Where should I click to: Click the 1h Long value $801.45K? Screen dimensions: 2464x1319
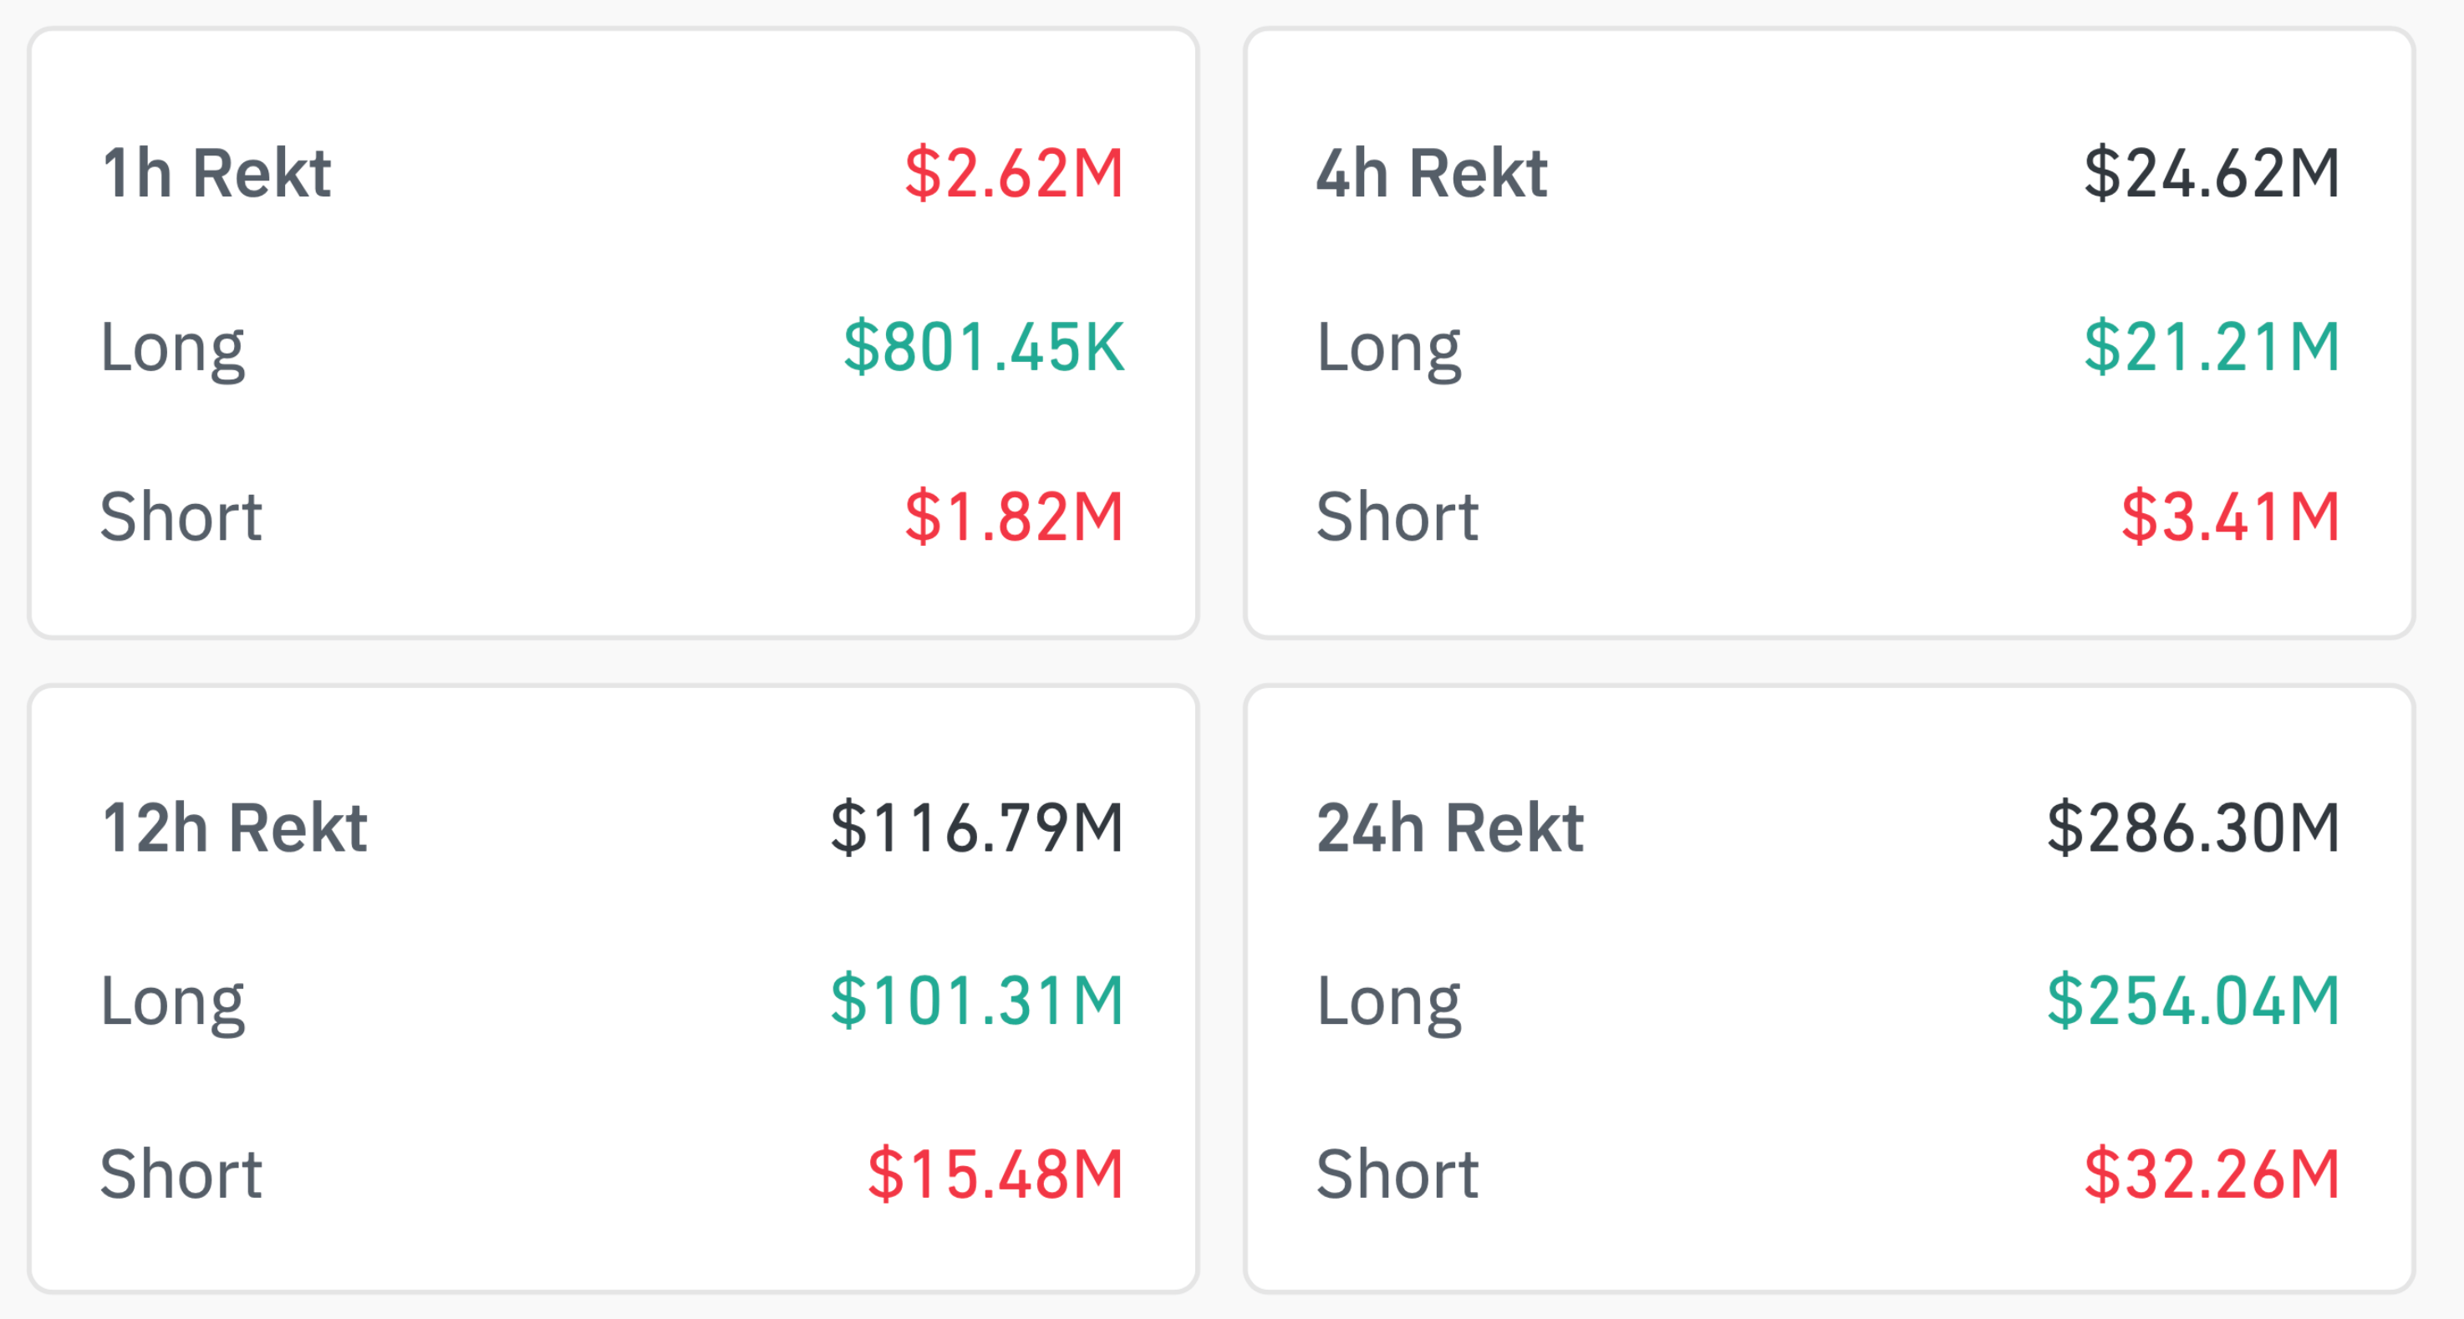click(985, 346)
